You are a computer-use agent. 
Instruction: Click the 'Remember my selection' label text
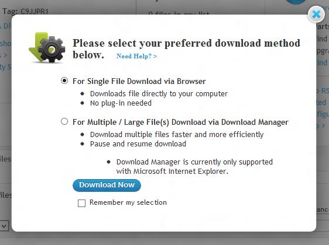click(x=128, y=202)
